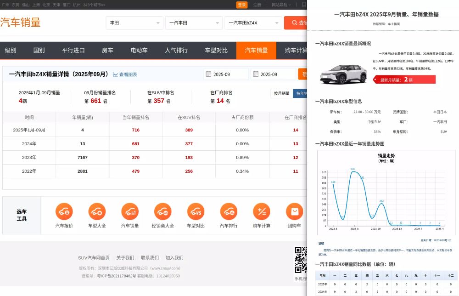459x296 pixels.
Task: Expand the 一汽丰田 manufacturer dropdown
Action: click(194, 23)
